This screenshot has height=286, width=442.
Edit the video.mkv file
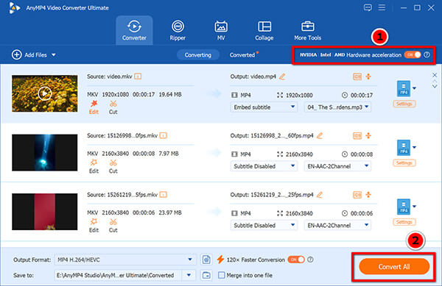[x=94, y=107]
